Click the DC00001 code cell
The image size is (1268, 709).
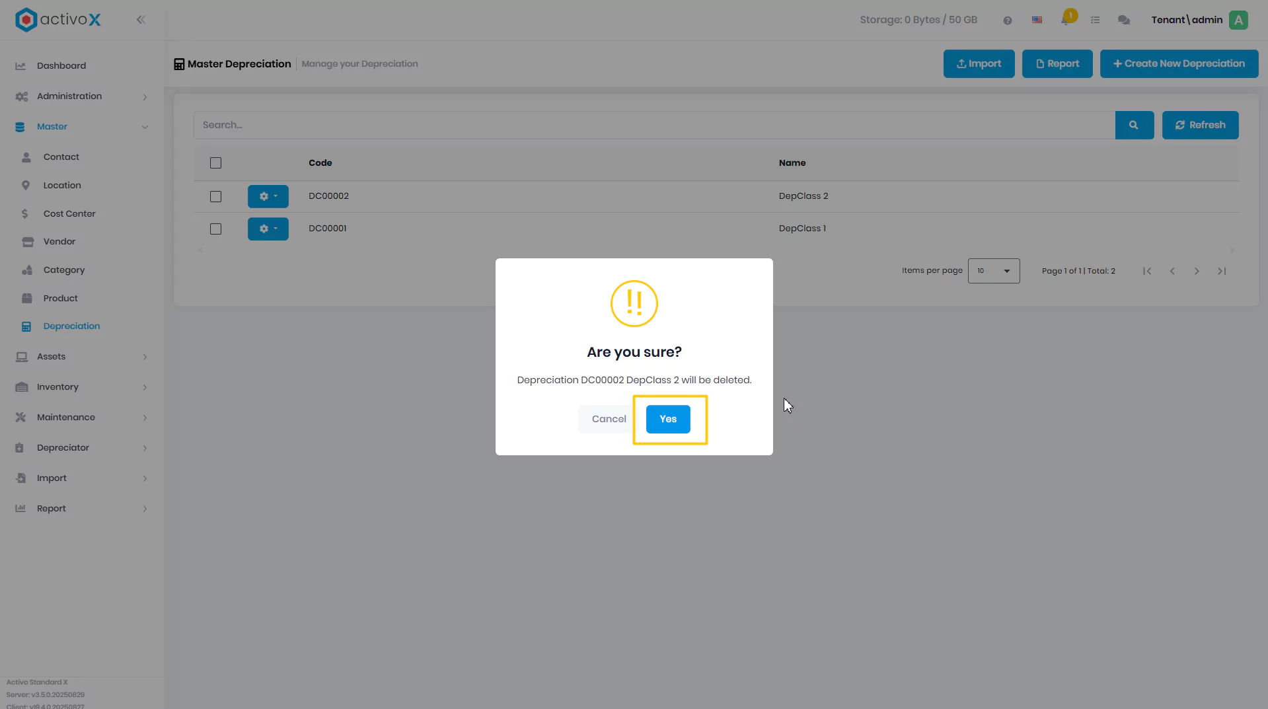point(327,229)
